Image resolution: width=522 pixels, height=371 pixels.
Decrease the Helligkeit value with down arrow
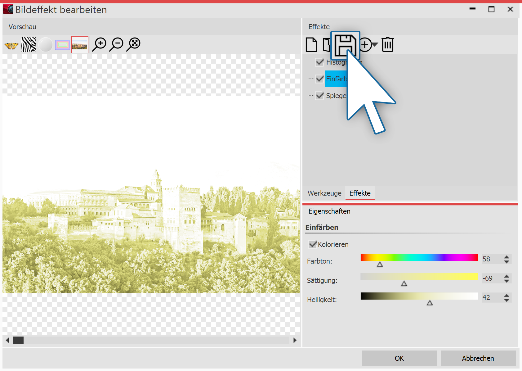pyautogui.click(x=506, y=300)
